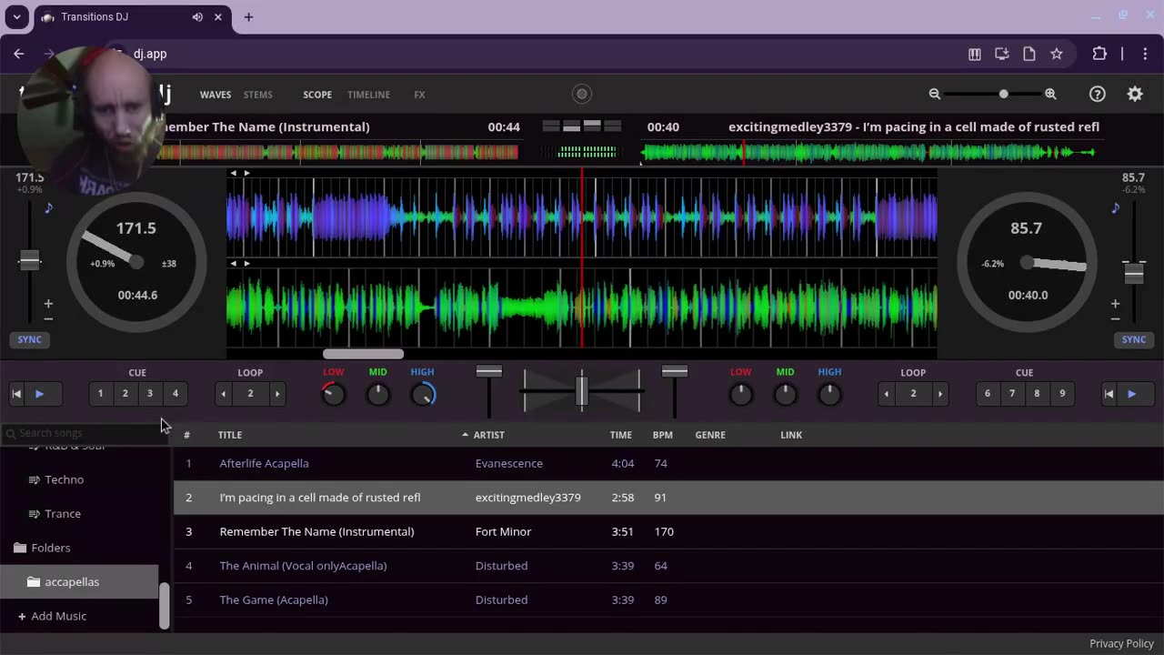Halve the left deck loop length
Viewport: 1164px width, 655px height.
[224, 394]
